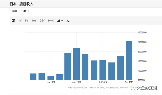The height and width of the screenshot is (95, 162).
Task: Click the Apr 2023 bar
Action: click(x=76, y=64)
